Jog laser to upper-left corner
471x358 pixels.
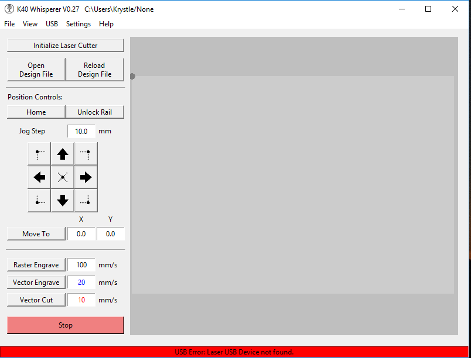point(39,154)
